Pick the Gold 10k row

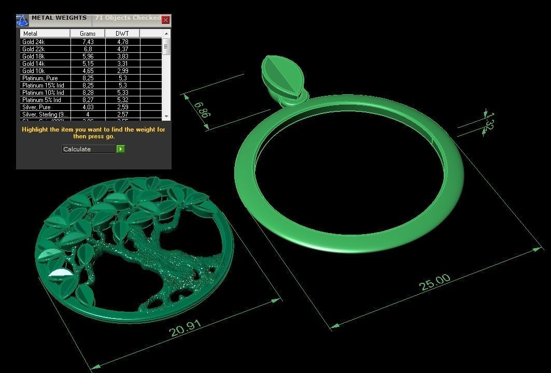45,71
